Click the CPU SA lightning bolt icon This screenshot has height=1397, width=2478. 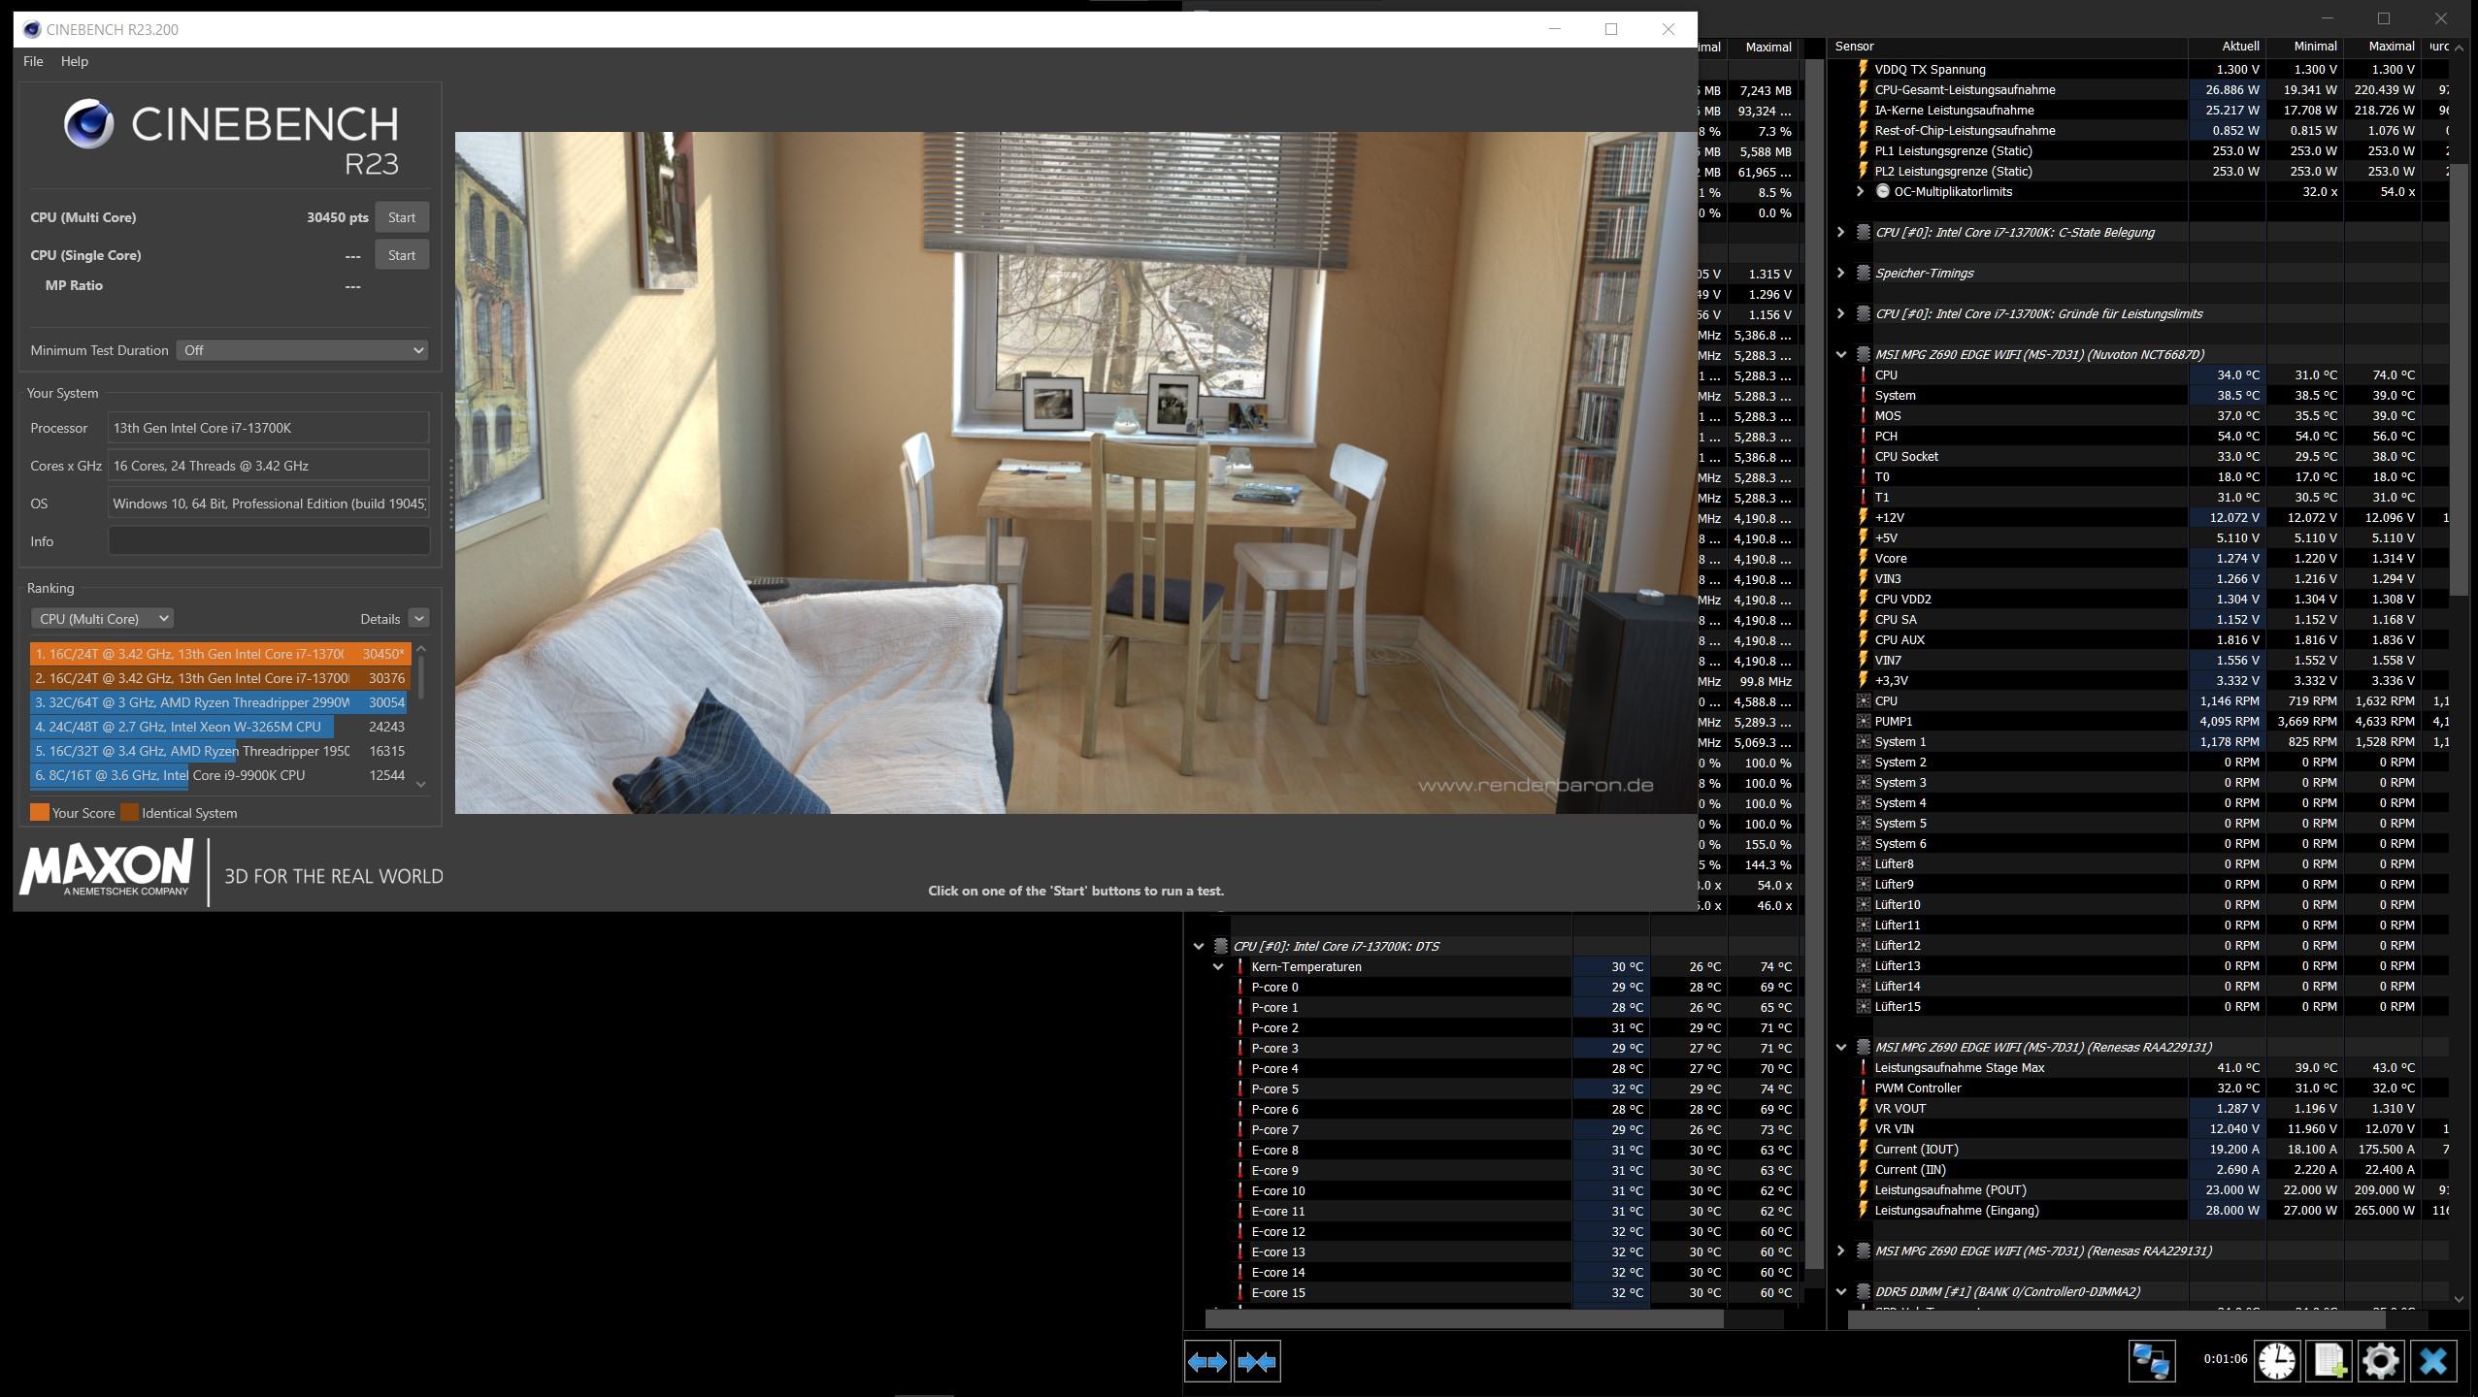point(1864,619)
